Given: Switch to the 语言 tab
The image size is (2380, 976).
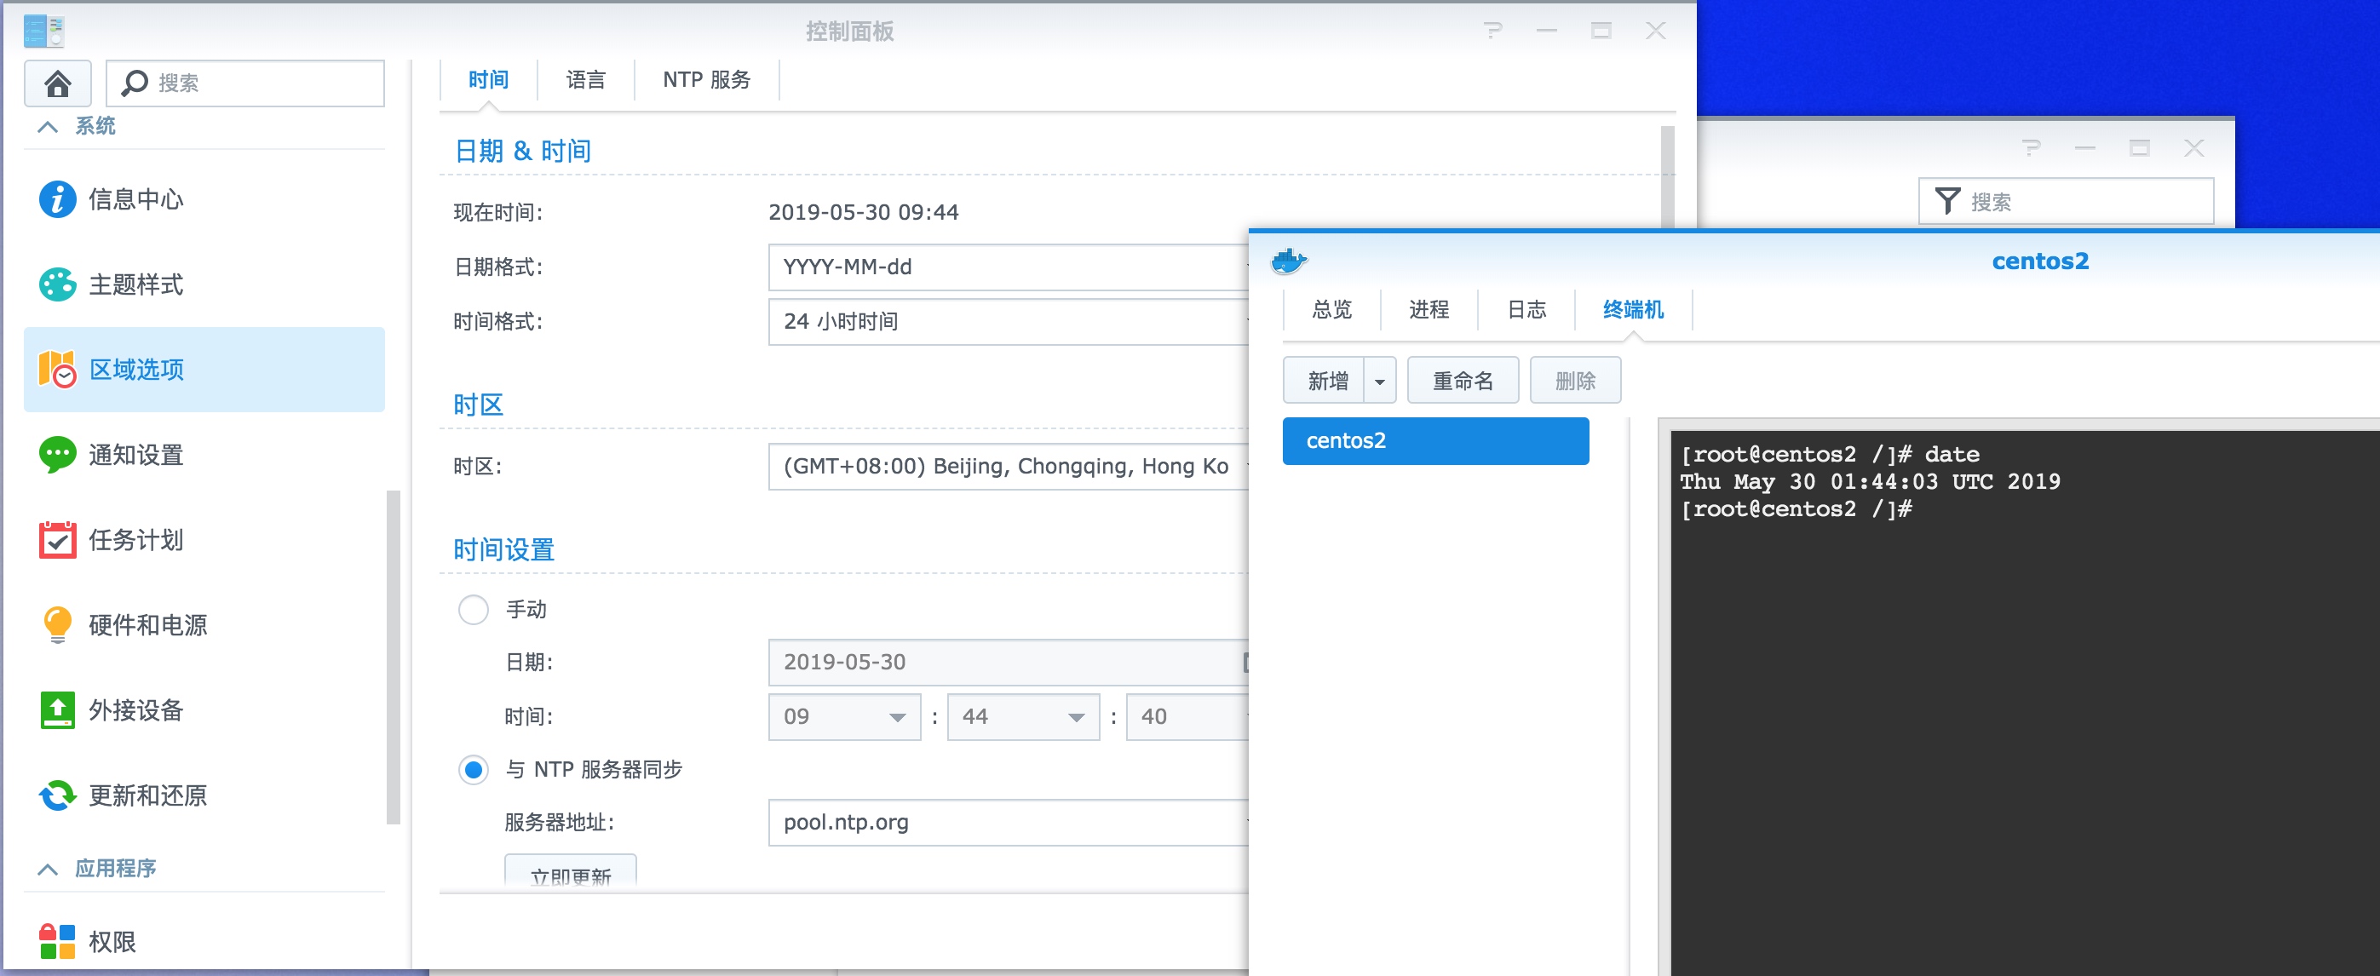Looking at the screenshot, I should [x=586, y=79].
